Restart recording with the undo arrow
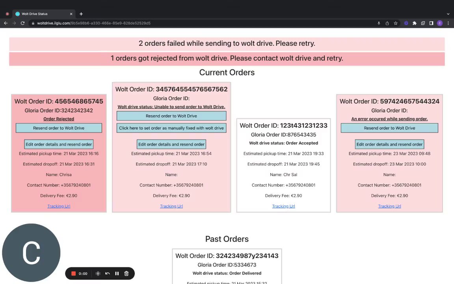The height and width of the screenshot is (284, 454). coord(108,274)
